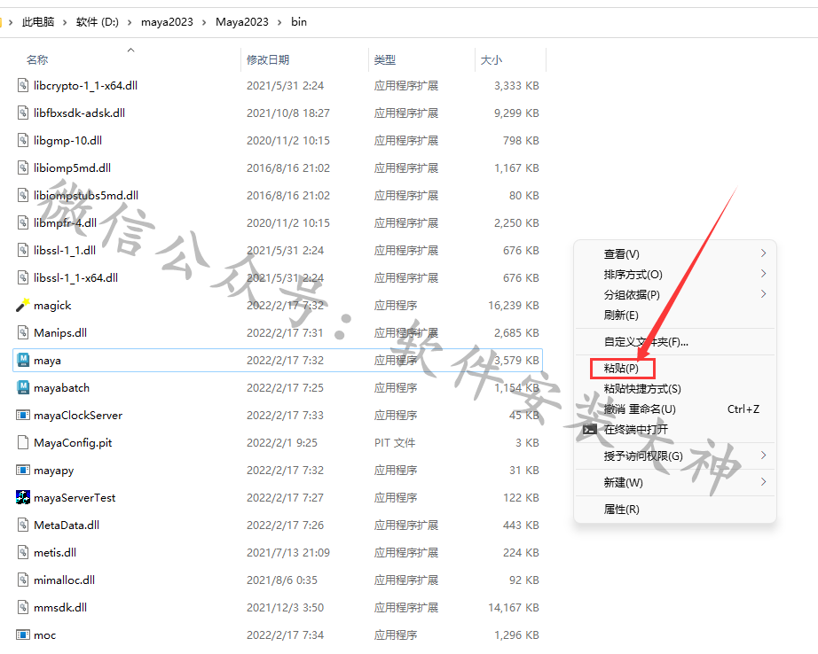Image resolution: width=818 pixels, height=654 pixels.
Task: Open dropdown chevron after 软件 (D:) in path
Action: point(130,22)
